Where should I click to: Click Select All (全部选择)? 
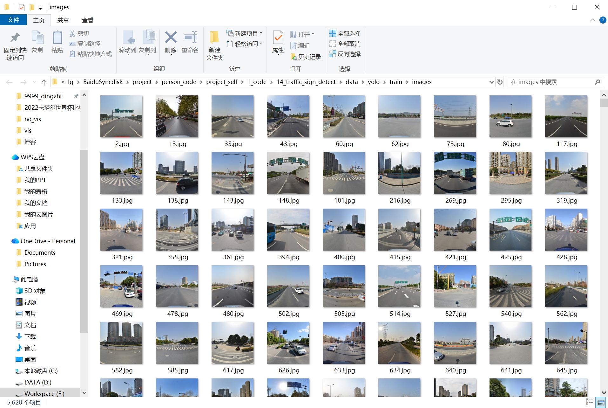point(345,33)
